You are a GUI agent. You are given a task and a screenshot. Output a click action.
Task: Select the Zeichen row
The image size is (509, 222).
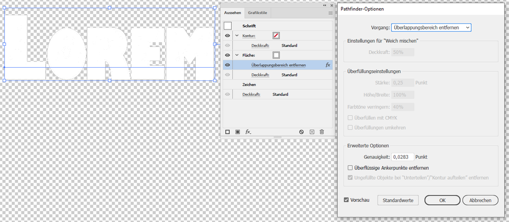[278, 85]
